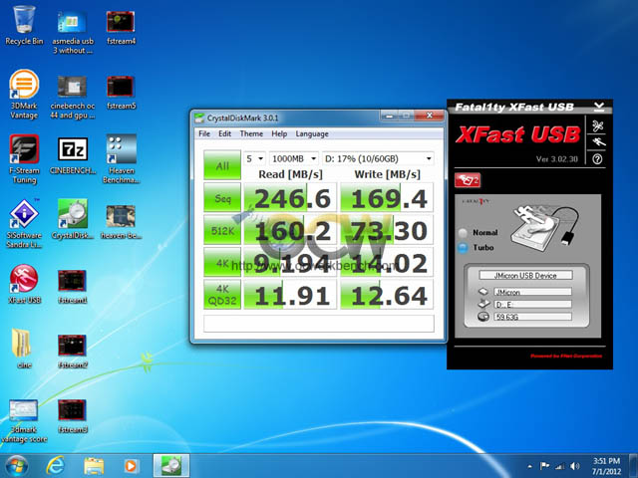Open the asmedia usb 3 without file icon
The image size is (638, 478).
[x=73, y=32]
